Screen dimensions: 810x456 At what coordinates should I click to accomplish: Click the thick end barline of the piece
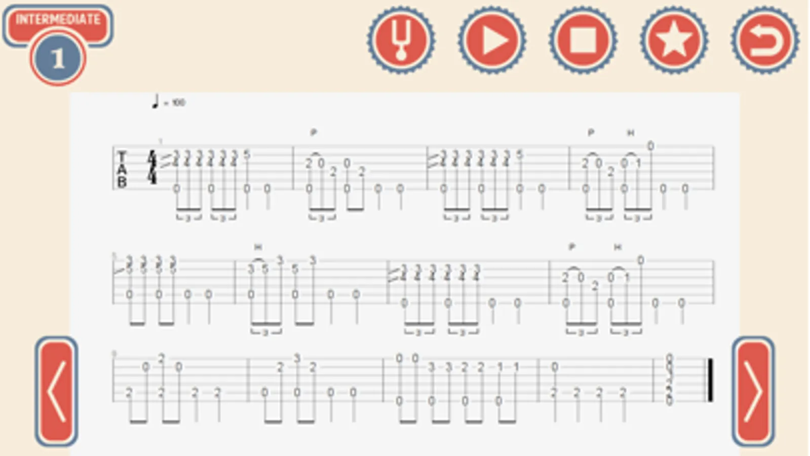pos(710,379)
